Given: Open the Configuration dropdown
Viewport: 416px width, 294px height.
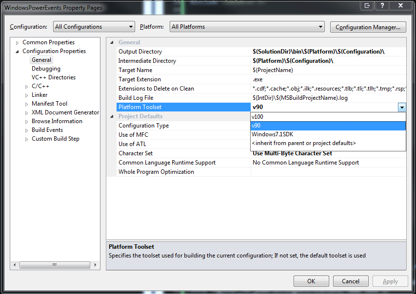Looking at the screenshot, I should click(x=94, y=27).
